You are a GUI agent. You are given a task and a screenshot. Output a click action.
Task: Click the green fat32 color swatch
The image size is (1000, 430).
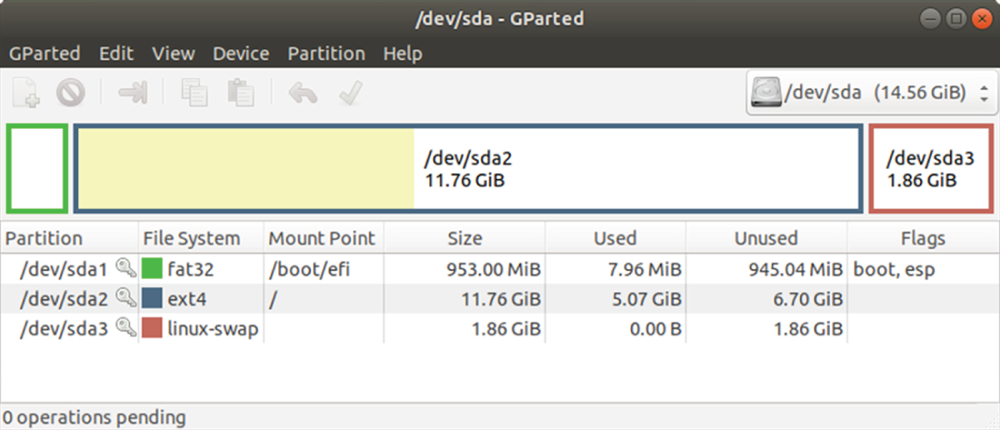(x=152, y=269)
